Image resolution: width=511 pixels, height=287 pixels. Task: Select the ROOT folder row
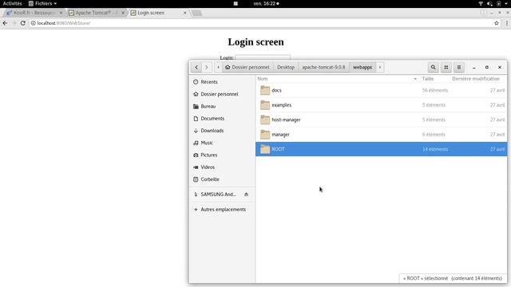pyautogui.click(x=381, y=149)
